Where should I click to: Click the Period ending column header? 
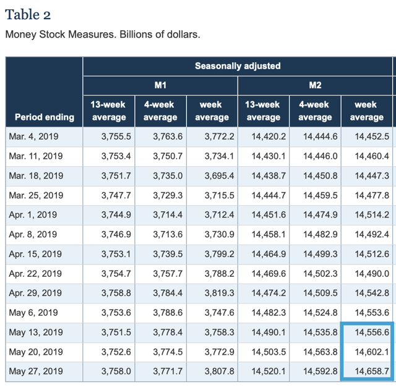point(45,117)
